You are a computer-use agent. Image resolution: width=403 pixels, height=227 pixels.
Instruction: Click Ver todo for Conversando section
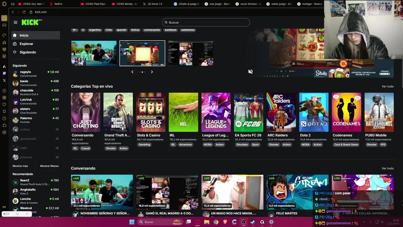[388, 168]
